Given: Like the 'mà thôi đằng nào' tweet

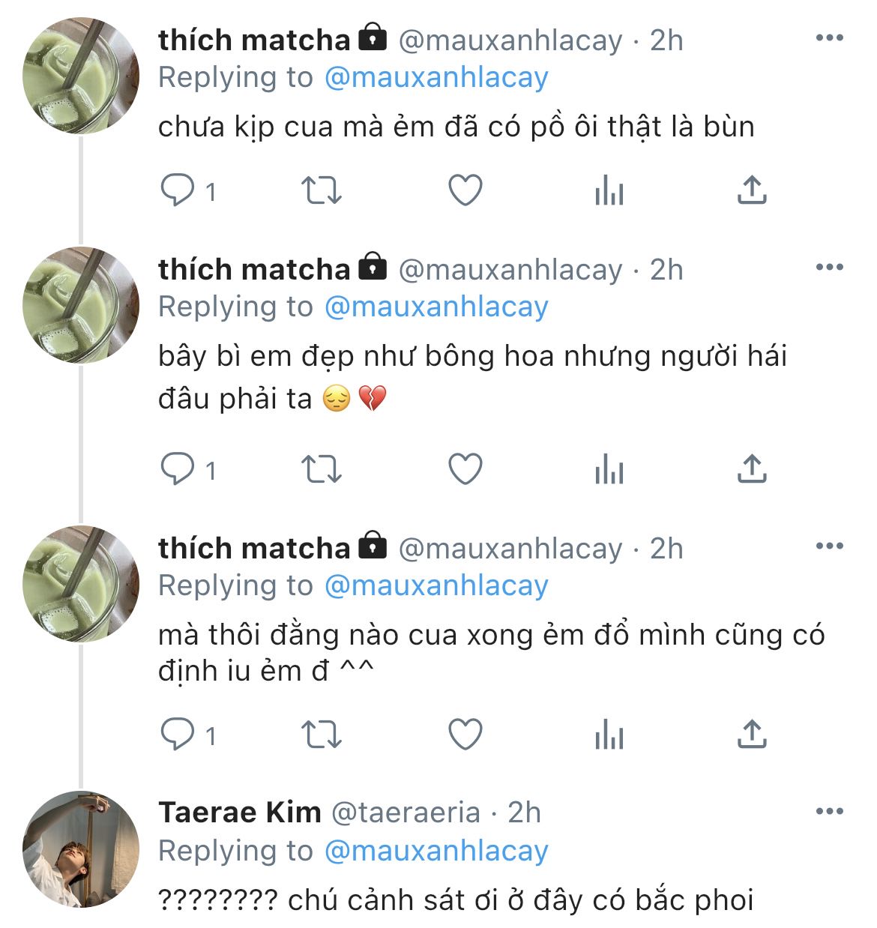Looking at the screenshot, I should 465,735.
